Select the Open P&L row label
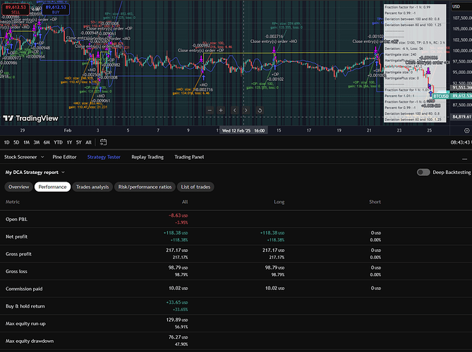Image resolution: width=472 pixels, height=352 pixels. [x=16, y=219]
